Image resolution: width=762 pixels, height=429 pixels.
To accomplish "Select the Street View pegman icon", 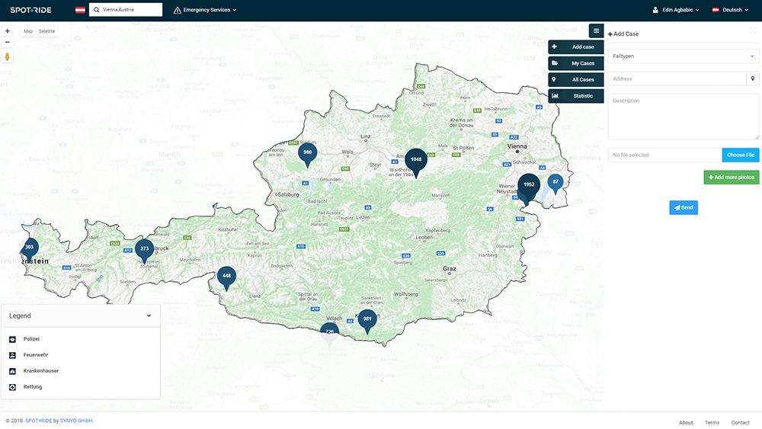I will point(8,56).
